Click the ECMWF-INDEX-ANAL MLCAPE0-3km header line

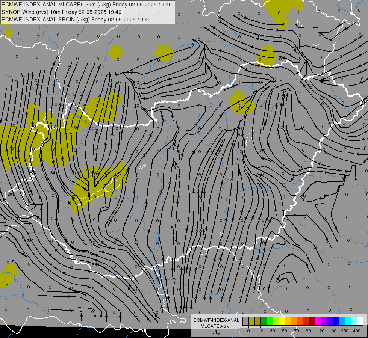(x=86, y=5)
